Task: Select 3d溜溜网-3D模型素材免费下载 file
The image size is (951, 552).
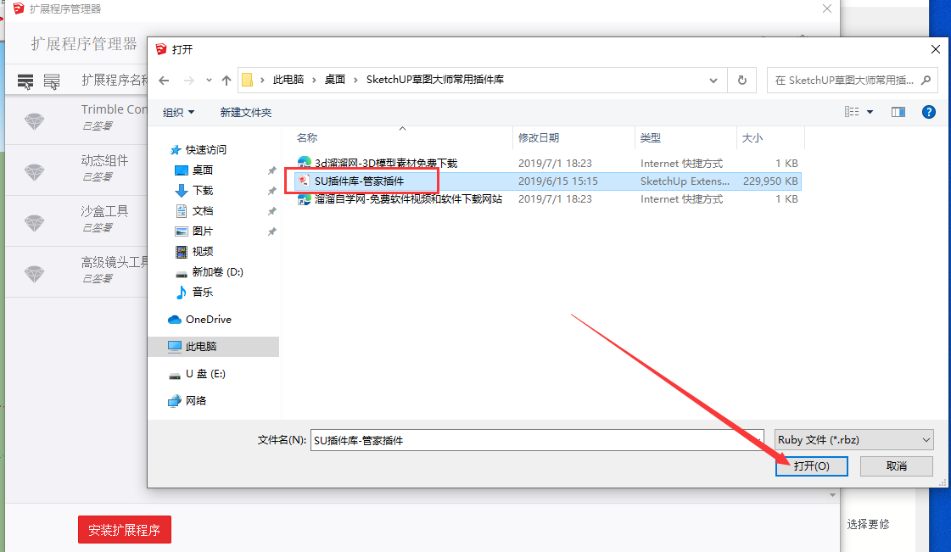Action: 385,163
